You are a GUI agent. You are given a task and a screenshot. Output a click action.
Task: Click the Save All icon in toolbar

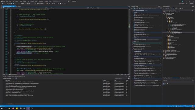coord(13,3)
